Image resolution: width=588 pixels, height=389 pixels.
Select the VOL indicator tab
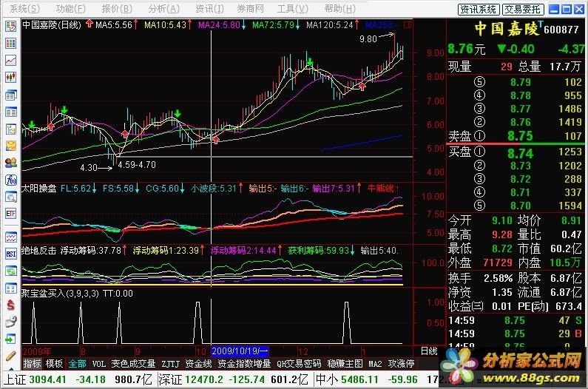99,364
